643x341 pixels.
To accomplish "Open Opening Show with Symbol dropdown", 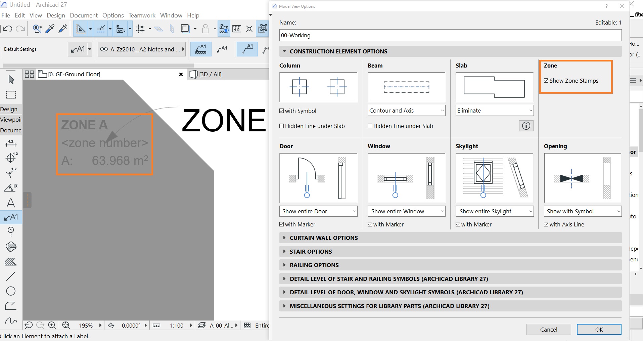I will [583, 211].
